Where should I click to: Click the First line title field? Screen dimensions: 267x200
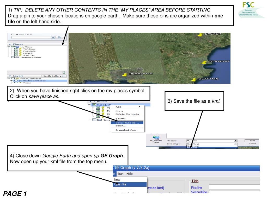pyautogui.click(x=234, y=187)
